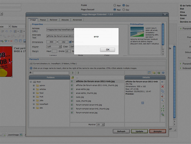191x144 pixels.
Task: Switch to the Popup tab
Action: point(43,20)
